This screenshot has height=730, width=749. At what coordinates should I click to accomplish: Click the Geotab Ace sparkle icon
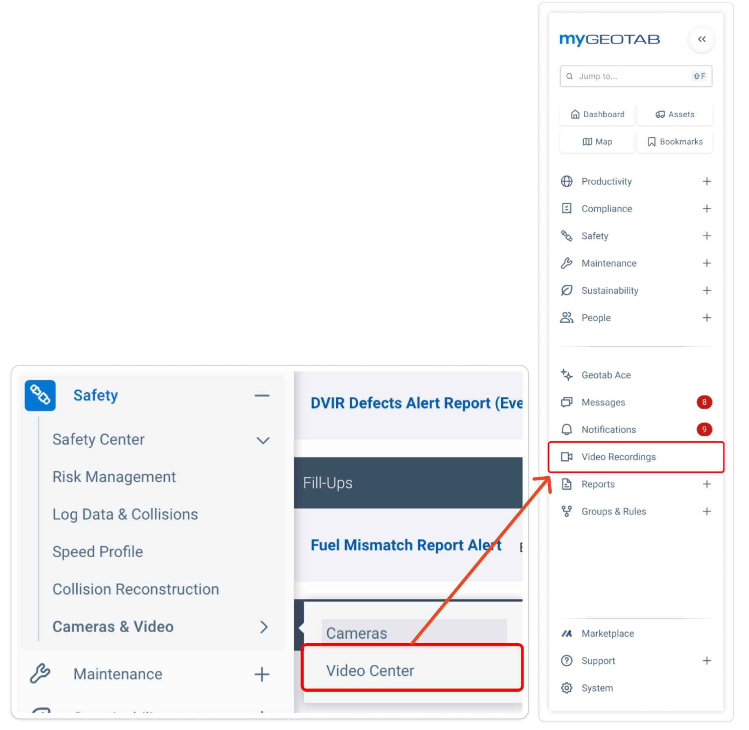pyautogui.click(x=566, y=375)
